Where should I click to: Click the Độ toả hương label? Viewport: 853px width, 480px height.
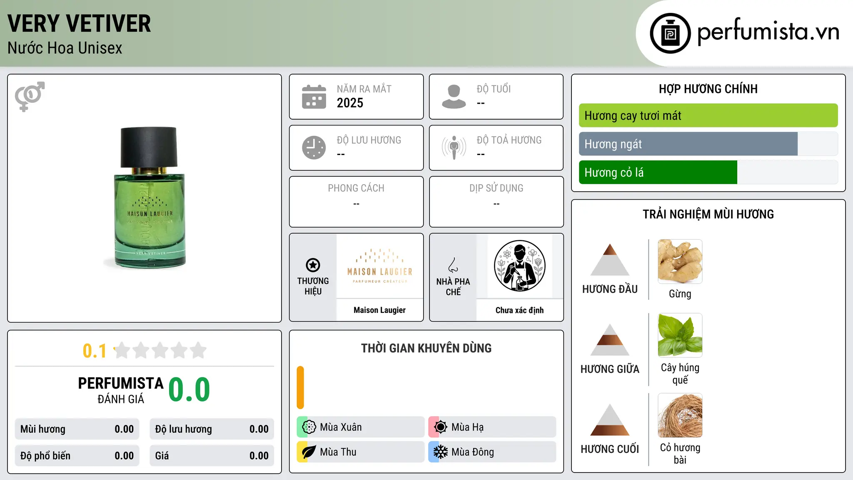pyautogui.click(x=509, y=140)
